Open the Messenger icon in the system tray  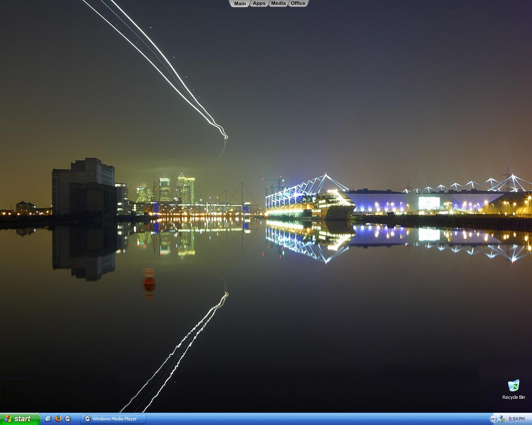(501, 419)
